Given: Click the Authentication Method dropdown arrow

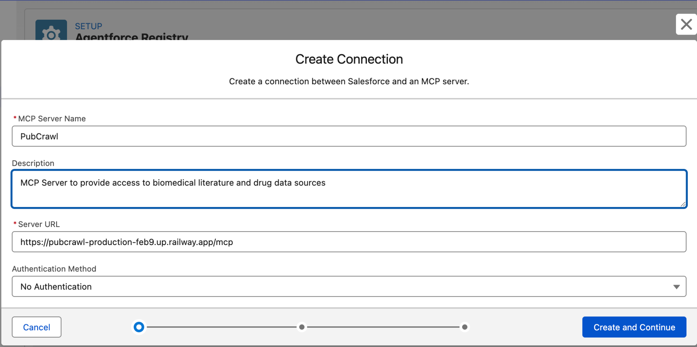Looking at the screenshot, I should tap(676, 287).
